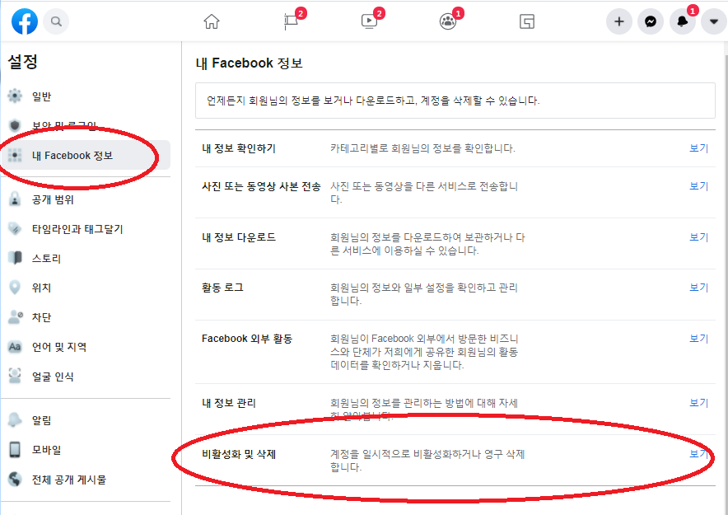This screenshot has height=515, width=728.
Task: Click the info banner about 계정을 삭제할 수 있습니다
Action: click(455, 101)
